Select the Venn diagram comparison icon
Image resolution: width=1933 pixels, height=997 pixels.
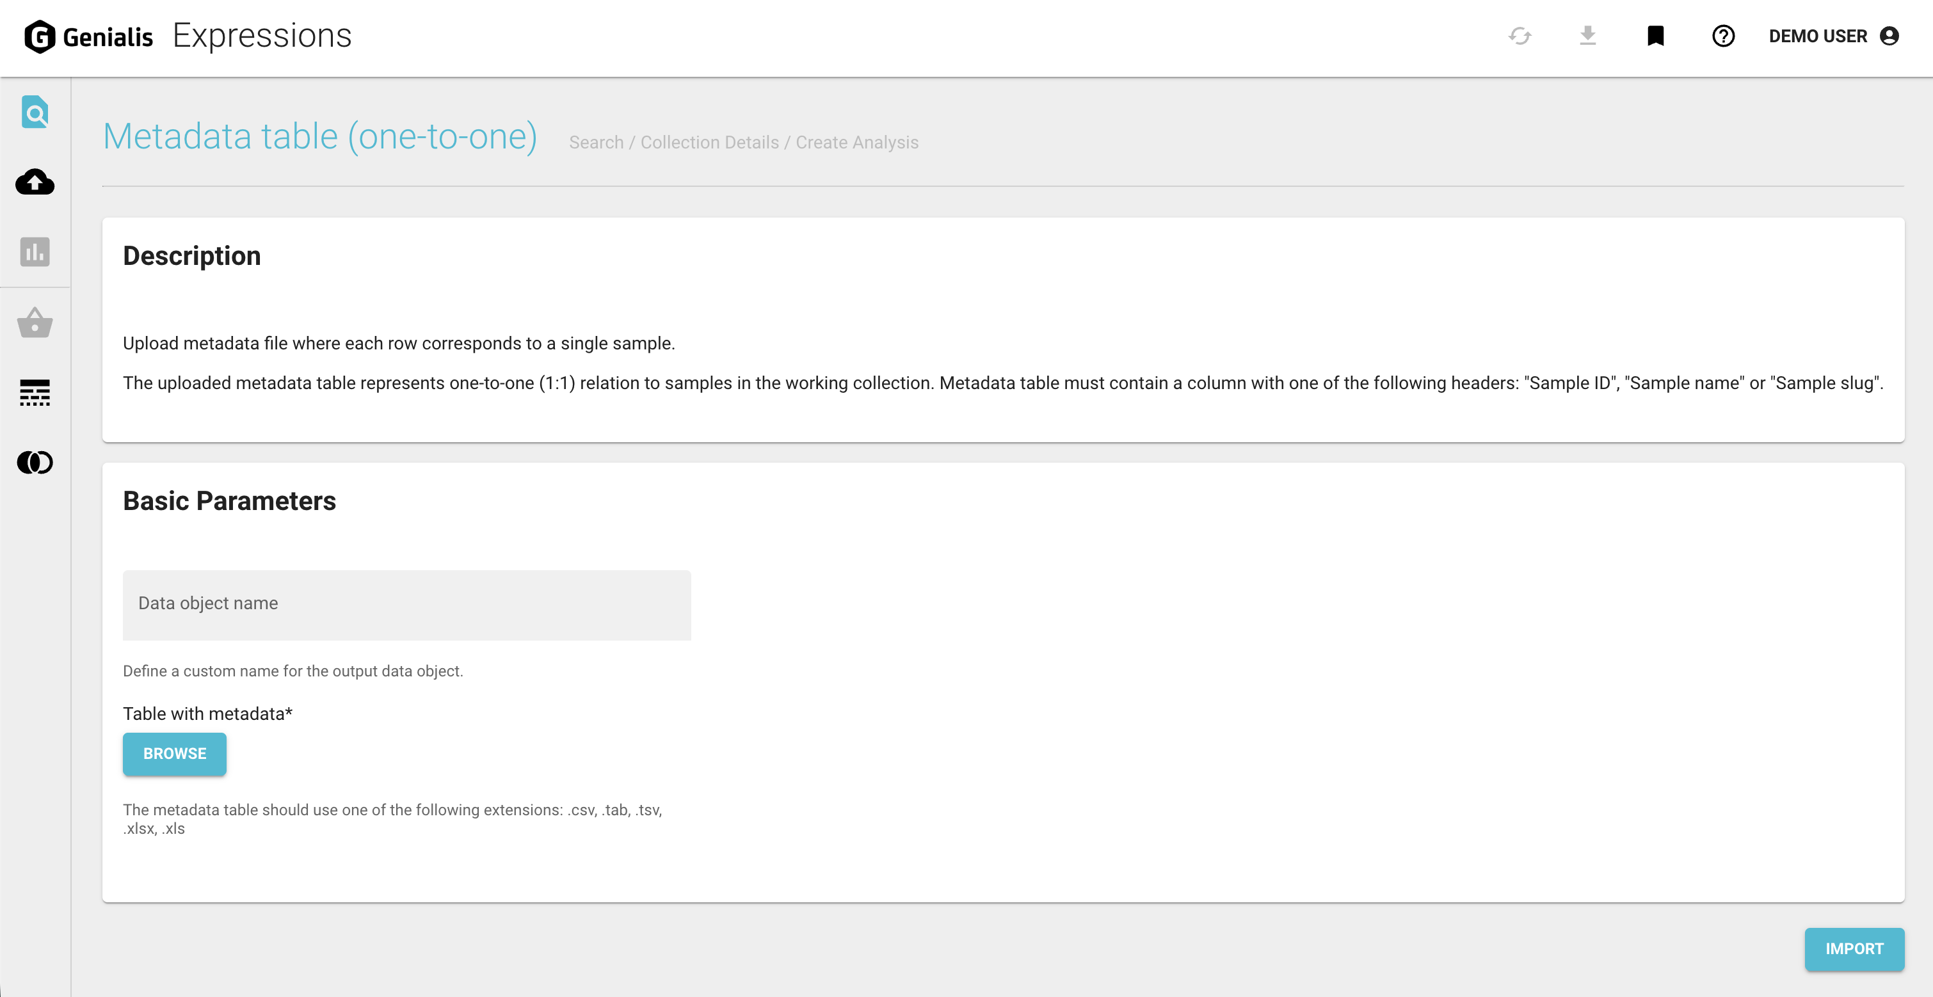click(x=35, y=463)
